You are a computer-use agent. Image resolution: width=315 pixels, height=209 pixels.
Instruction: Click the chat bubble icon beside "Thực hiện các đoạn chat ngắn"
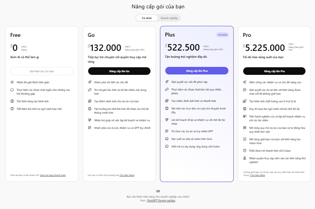12,90
